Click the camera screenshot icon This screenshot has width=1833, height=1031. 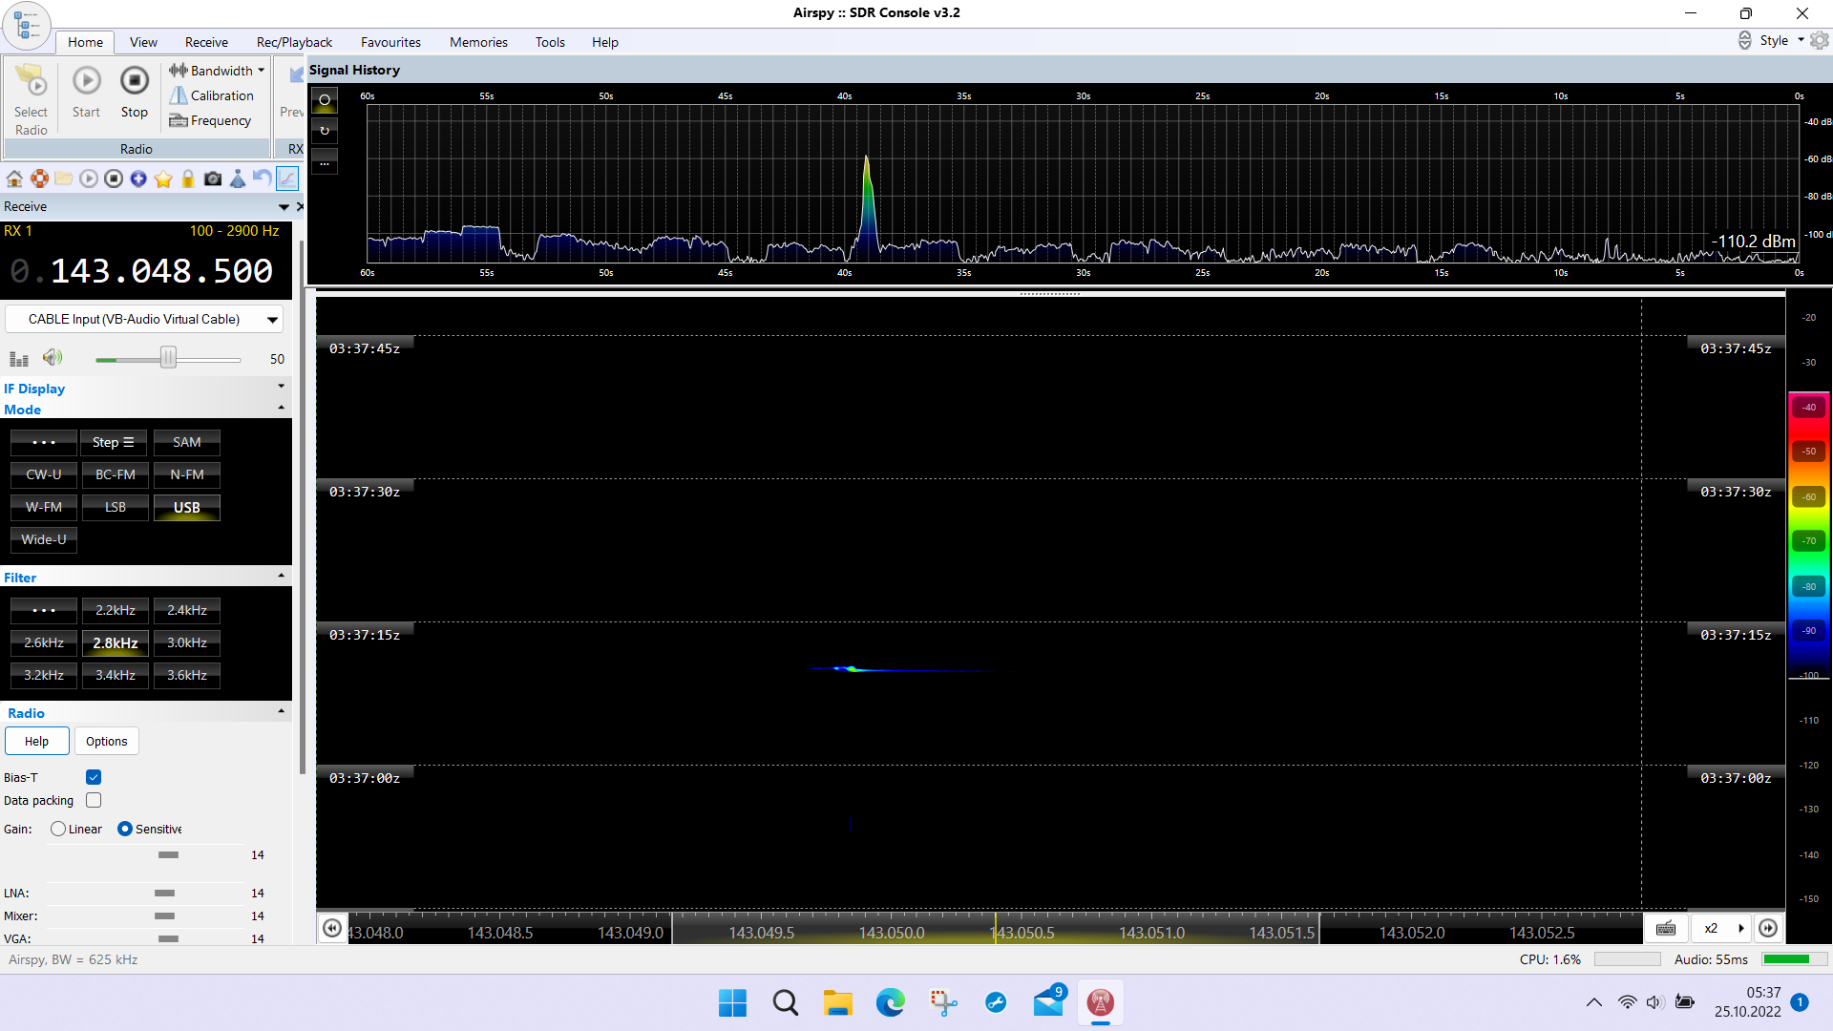click(x=213, y=179)
